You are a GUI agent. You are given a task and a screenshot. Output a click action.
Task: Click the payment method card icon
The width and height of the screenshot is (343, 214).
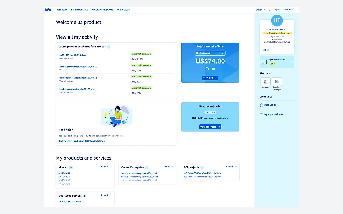[x=264, y=62]
